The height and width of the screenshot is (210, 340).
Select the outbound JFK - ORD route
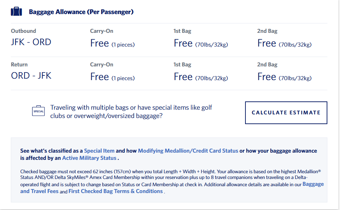pos(31,42)
